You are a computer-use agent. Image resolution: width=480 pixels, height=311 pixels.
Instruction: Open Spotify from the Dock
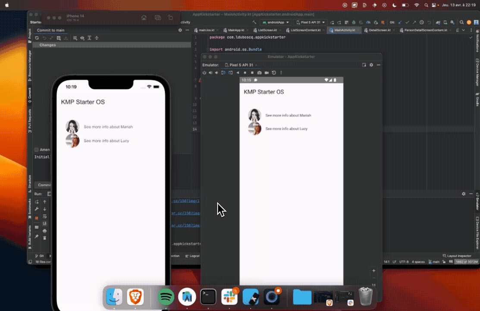click(166, 297)
